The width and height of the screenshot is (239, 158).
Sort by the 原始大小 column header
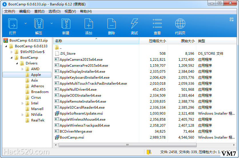(x=182, y=41)
